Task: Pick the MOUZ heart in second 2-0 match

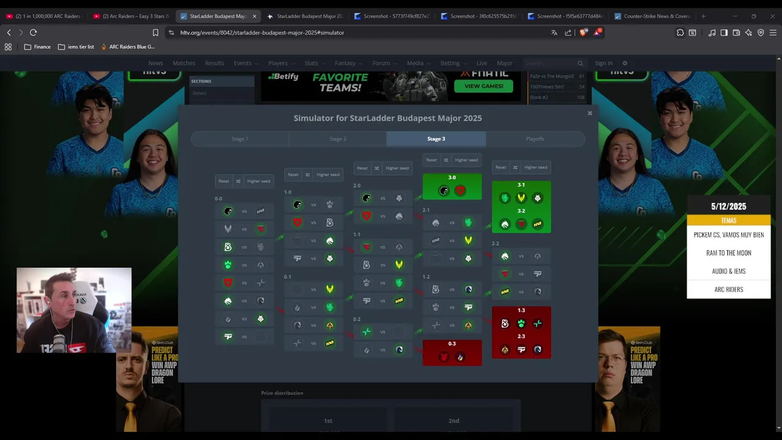Action: point(367,216)
